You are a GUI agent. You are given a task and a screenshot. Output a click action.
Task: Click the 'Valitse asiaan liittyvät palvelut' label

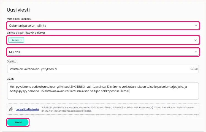tap(26, 32)
